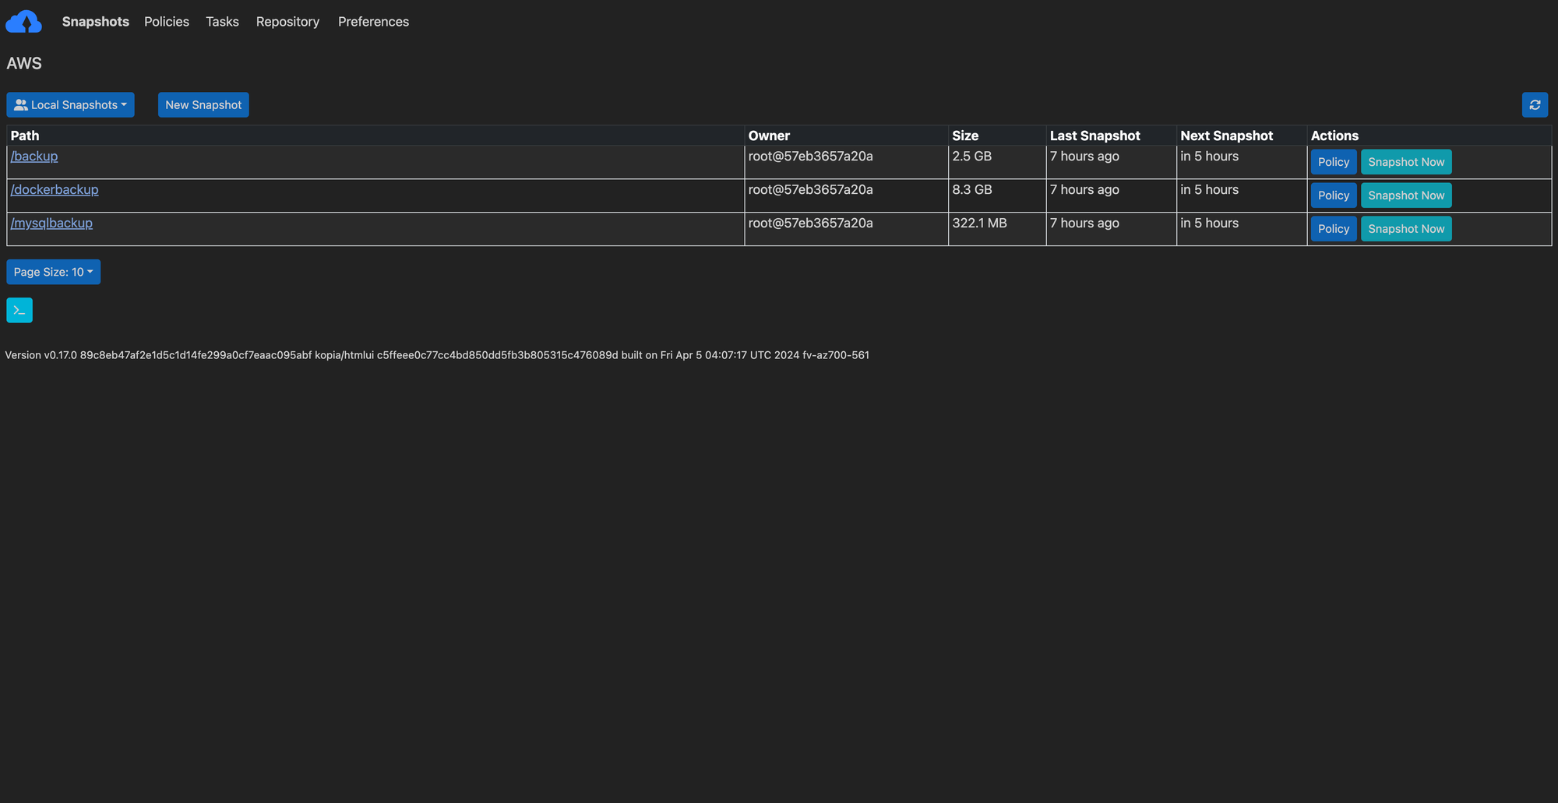Sort the table by the Size column
This screenshot has height=803, width=1558.
coord(965,135)
